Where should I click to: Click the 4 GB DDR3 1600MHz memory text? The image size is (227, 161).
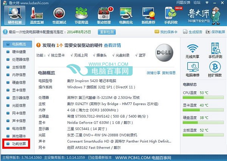[93, 110]
